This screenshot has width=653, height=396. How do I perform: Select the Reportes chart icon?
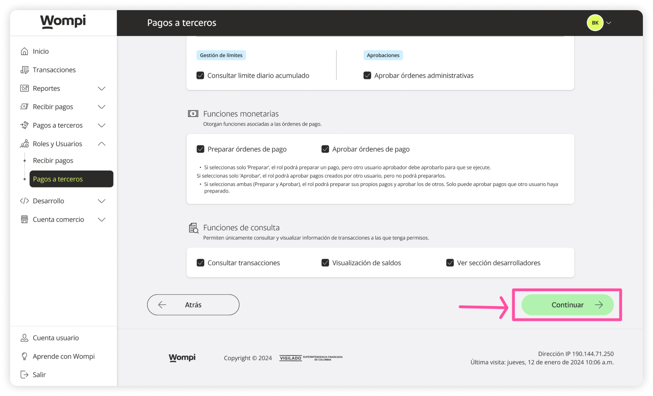click(x=25, y=88)
